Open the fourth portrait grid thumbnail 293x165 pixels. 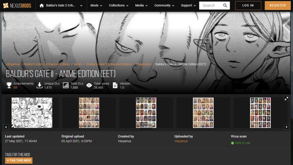[x=203, y=112]
